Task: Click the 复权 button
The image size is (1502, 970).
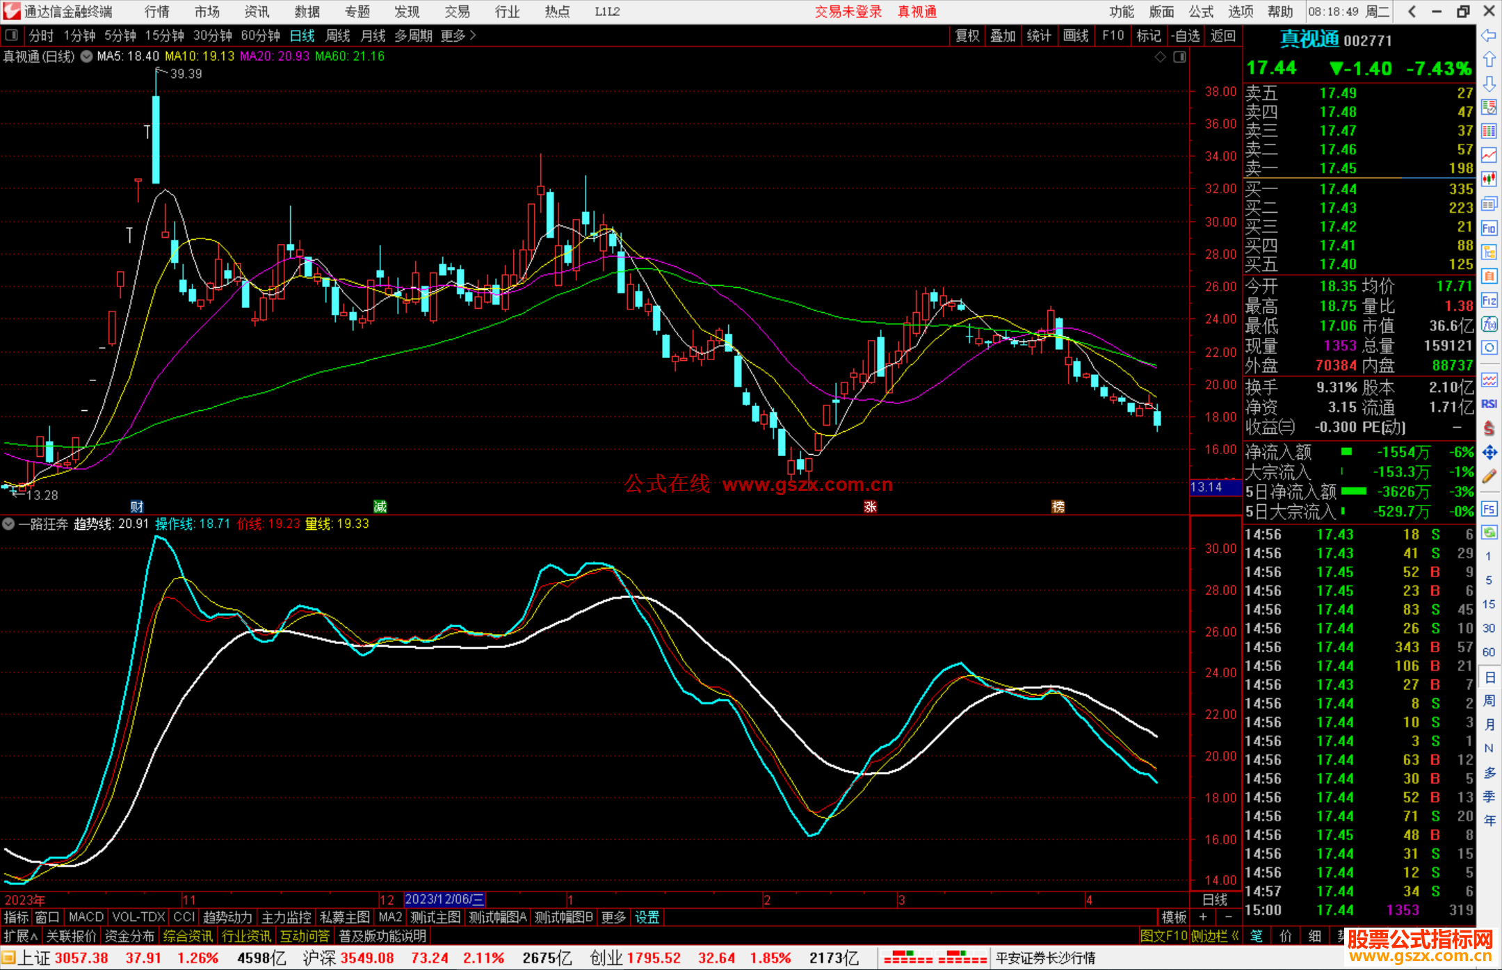Action: click(967, 35)
